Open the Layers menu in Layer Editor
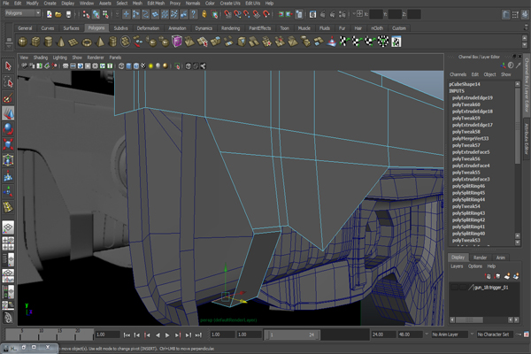Screen dimensions: 531x354 pos(457,266)
